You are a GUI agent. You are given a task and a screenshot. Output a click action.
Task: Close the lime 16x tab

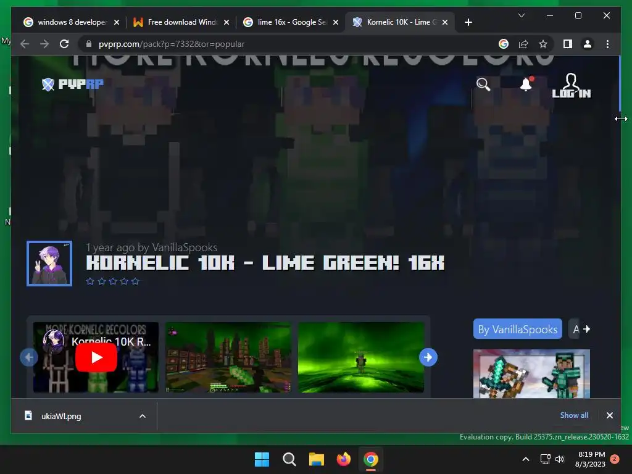(x=336, y=22)
